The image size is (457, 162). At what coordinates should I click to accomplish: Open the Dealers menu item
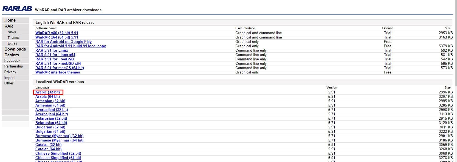(x=12, y=55)
